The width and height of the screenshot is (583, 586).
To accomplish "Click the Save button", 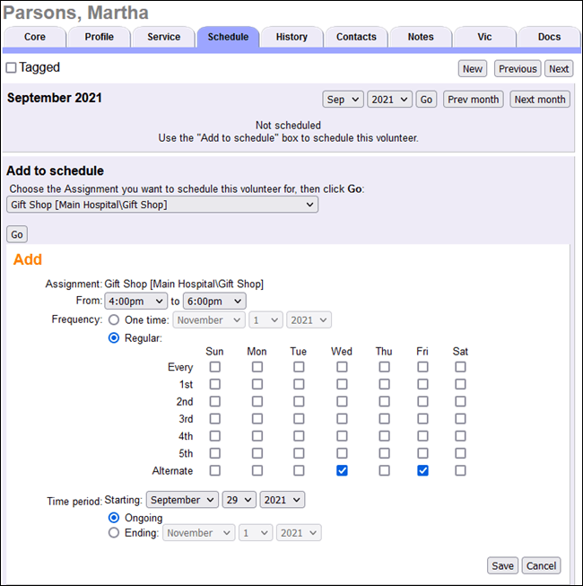I will (502, 566).
